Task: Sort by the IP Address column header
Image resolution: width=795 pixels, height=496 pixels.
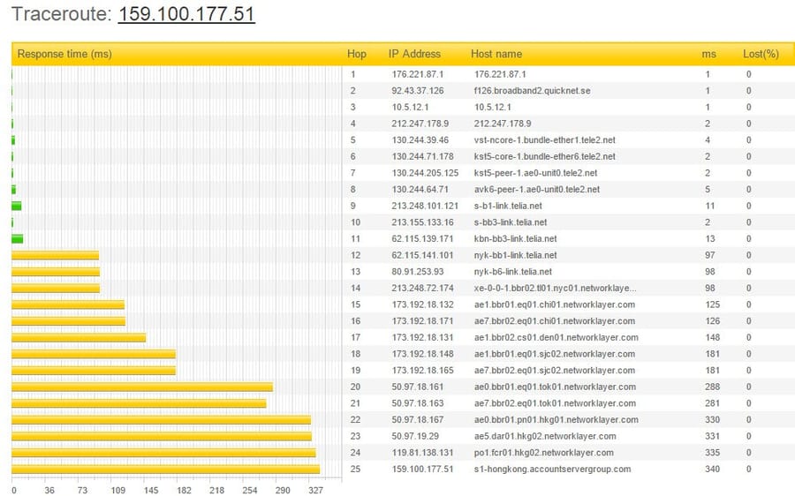Action: 414,54
